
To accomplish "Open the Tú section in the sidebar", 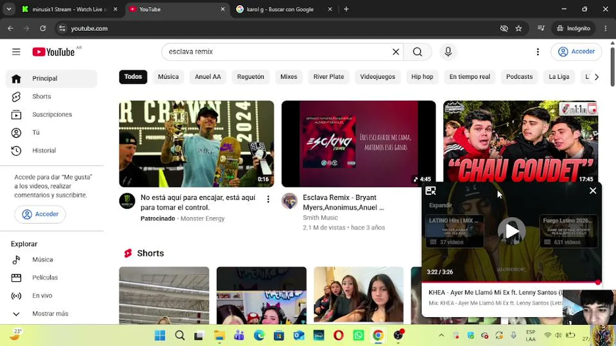I will (51, 133).
